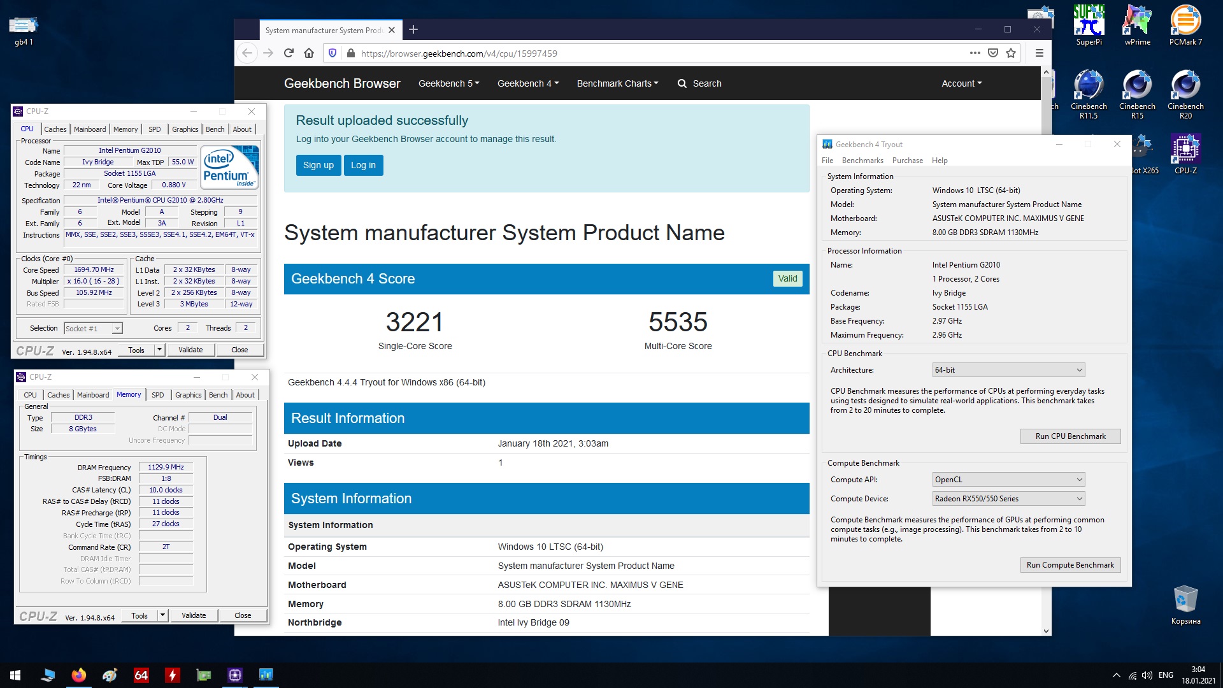Reload the Geekbench page
Viewport: 1223px width, 688px height.
click(x=289, y=54)
